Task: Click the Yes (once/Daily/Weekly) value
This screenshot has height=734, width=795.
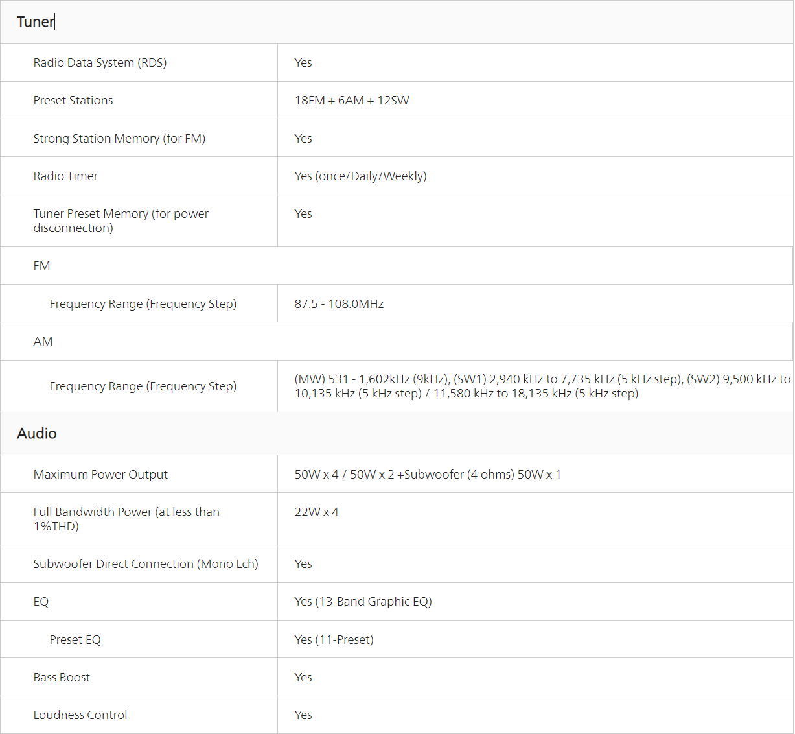Action: (360, 176)
